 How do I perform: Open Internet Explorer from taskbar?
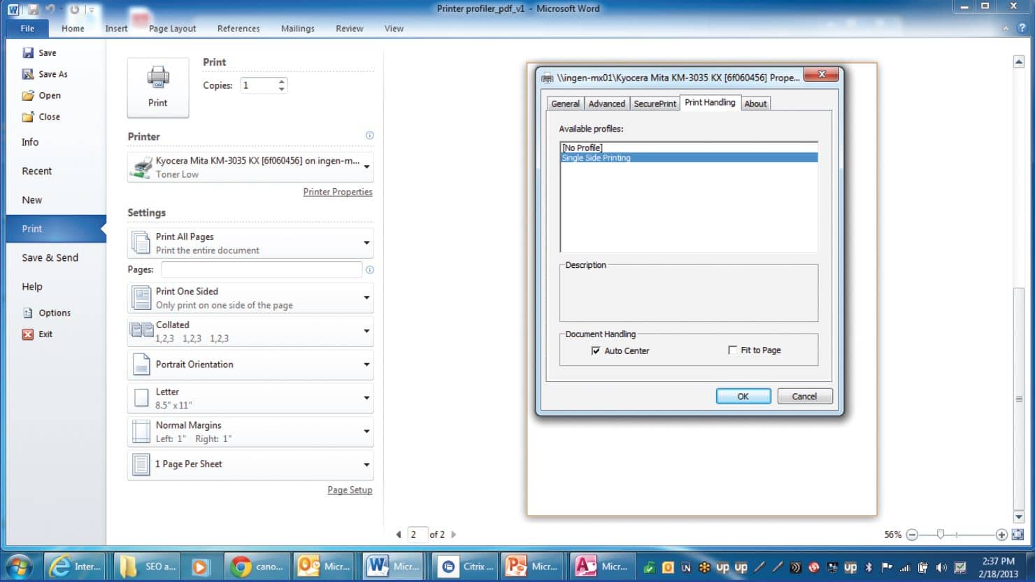(76, 567)
